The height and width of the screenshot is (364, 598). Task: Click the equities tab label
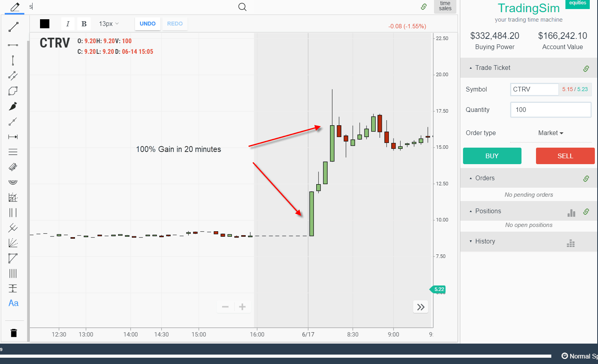tap(578, 4)
